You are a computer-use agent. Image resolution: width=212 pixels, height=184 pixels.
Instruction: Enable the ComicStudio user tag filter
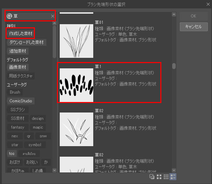[21, 101]
